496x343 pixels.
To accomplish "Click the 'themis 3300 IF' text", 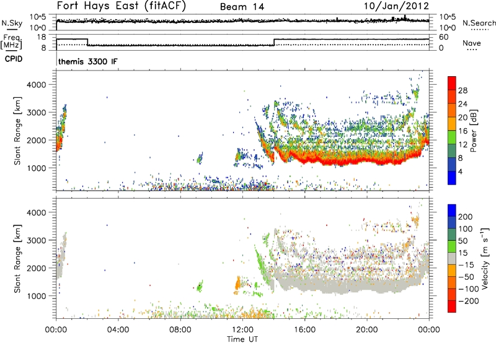I will 87,61.
